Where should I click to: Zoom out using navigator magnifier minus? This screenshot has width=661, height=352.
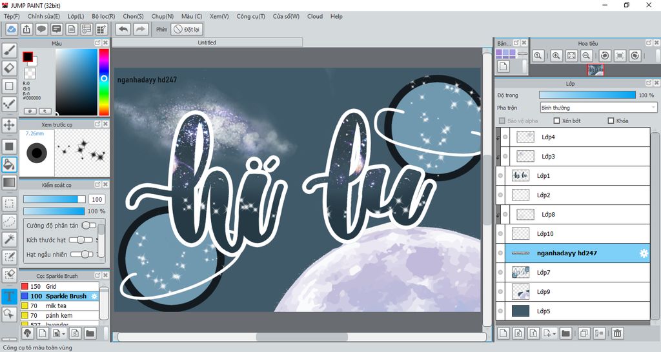pos(586,55)
